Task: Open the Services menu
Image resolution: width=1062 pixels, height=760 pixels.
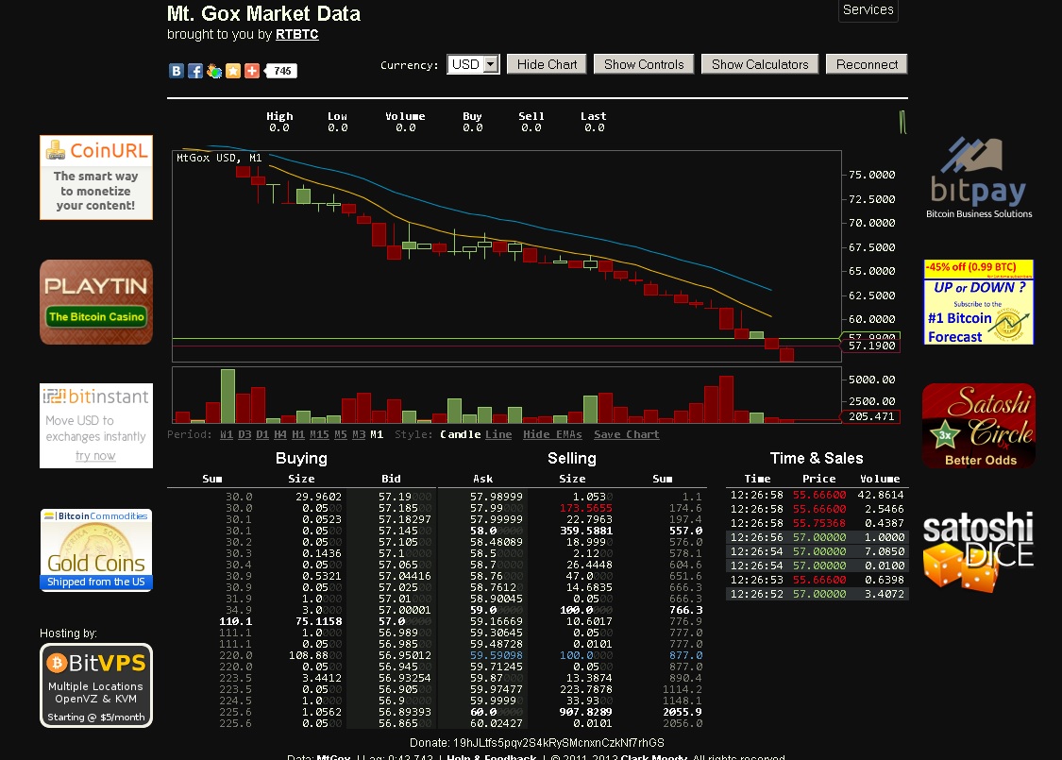Action: pyautogui.click(x=868, y=9)
